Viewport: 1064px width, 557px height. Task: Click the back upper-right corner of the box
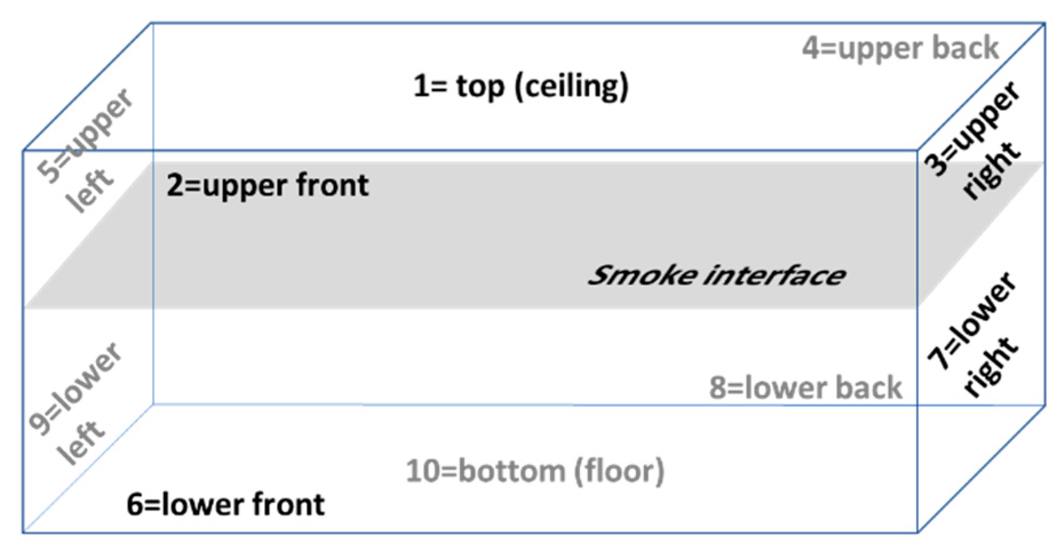[1045, 24]
